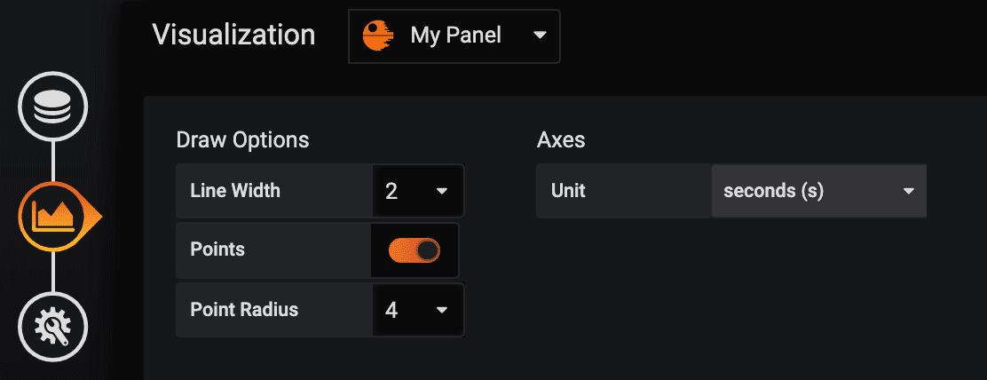Viewport: 987px width, 380px height.
Task: Click the Axes section heading
Action: coord(561,140)
